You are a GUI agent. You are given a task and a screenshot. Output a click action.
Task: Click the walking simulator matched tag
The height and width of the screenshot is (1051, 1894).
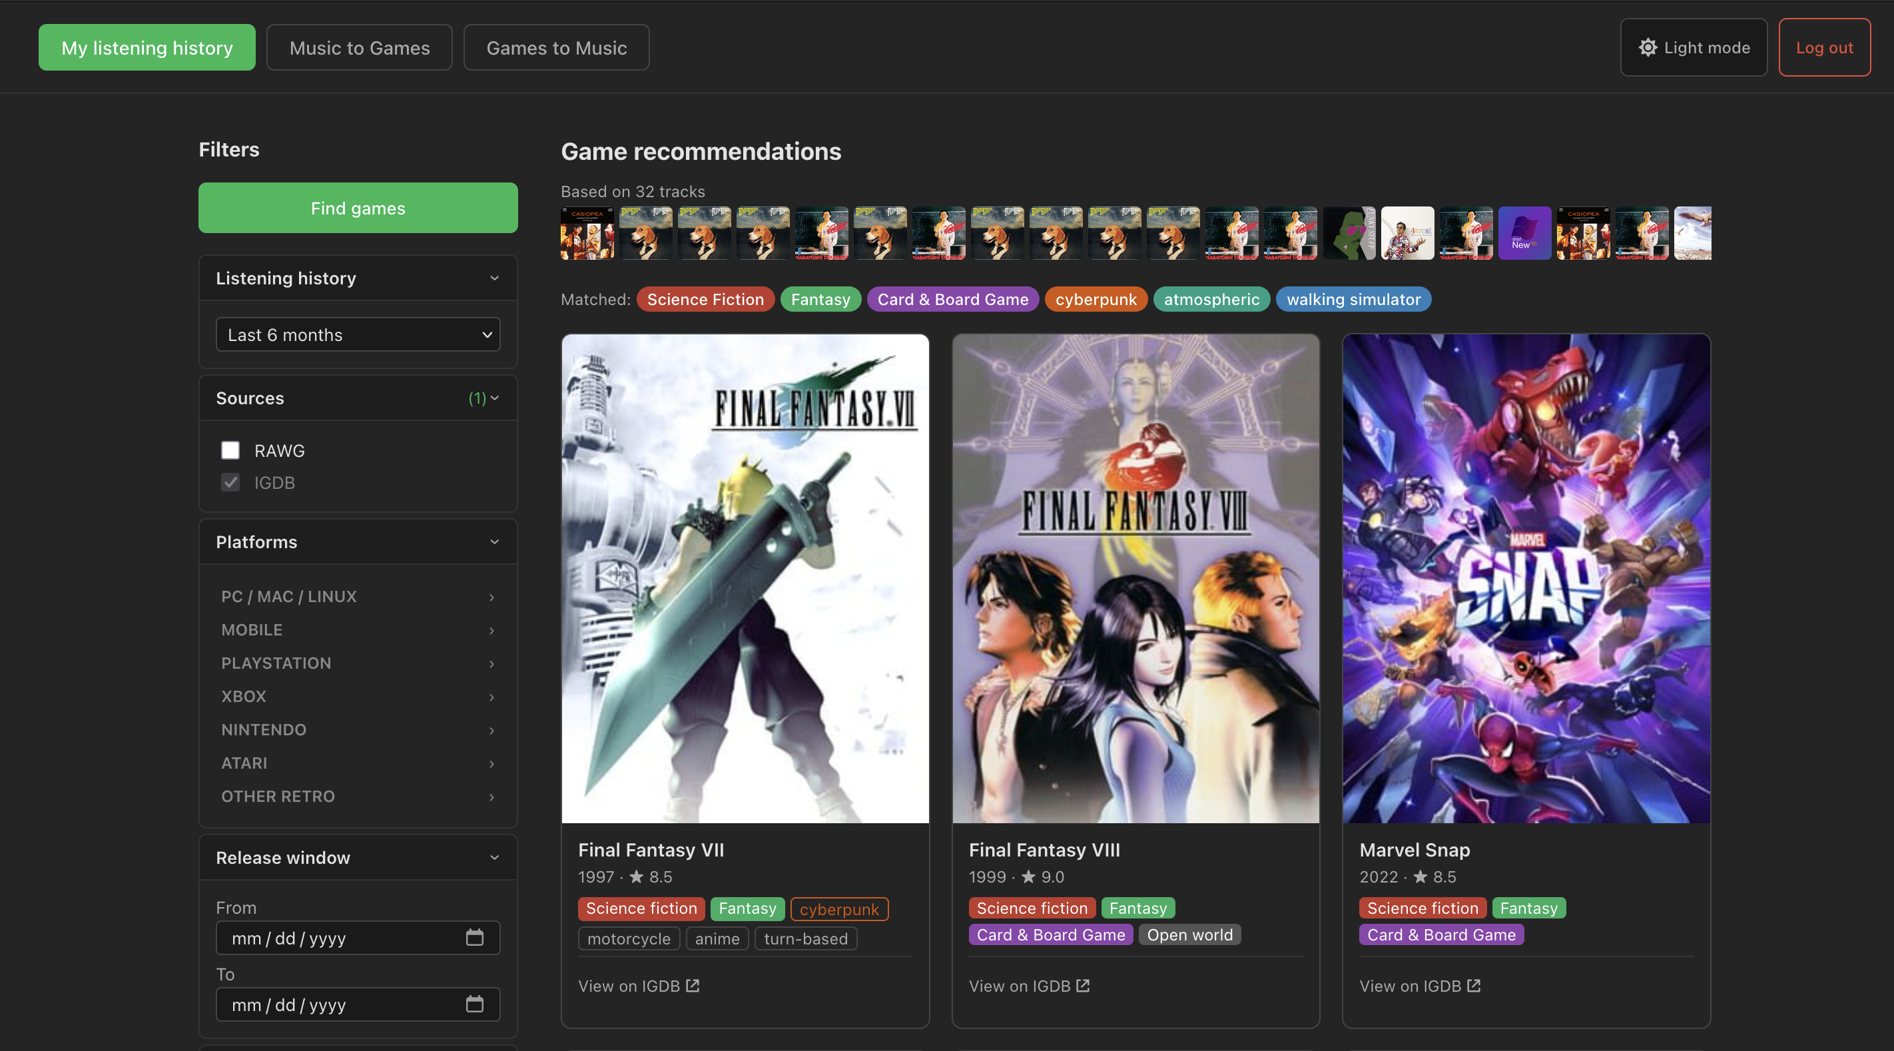tap(1354, 298)
